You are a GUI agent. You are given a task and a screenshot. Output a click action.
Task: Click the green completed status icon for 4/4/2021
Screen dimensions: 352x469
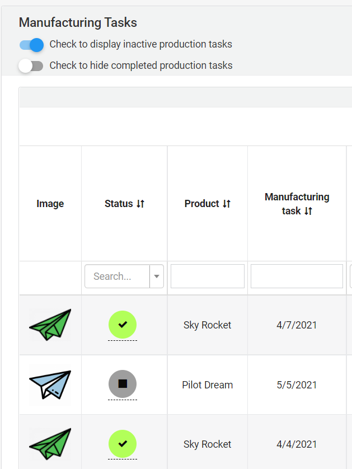(123, 444)
